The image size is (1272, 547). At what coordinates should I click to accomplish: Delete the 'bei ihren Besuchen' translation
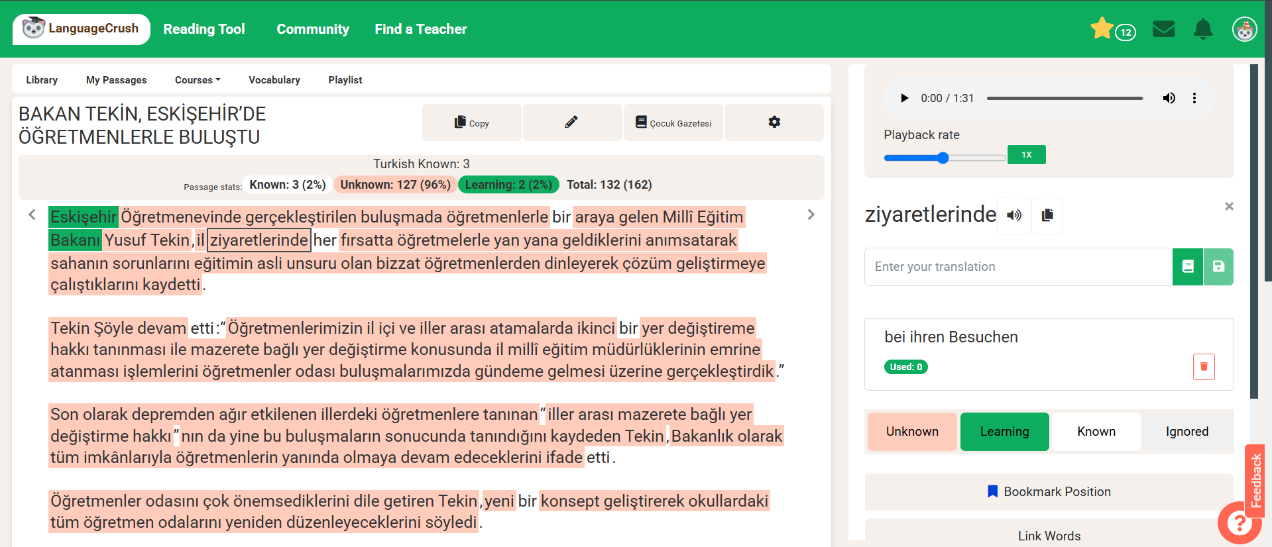click(1203, 367)
